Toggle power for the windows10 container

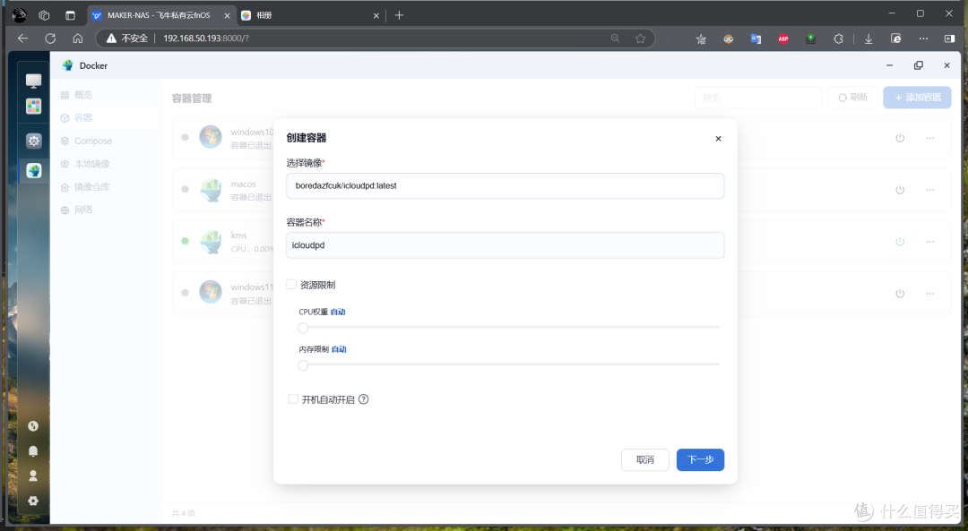point(900,138)
